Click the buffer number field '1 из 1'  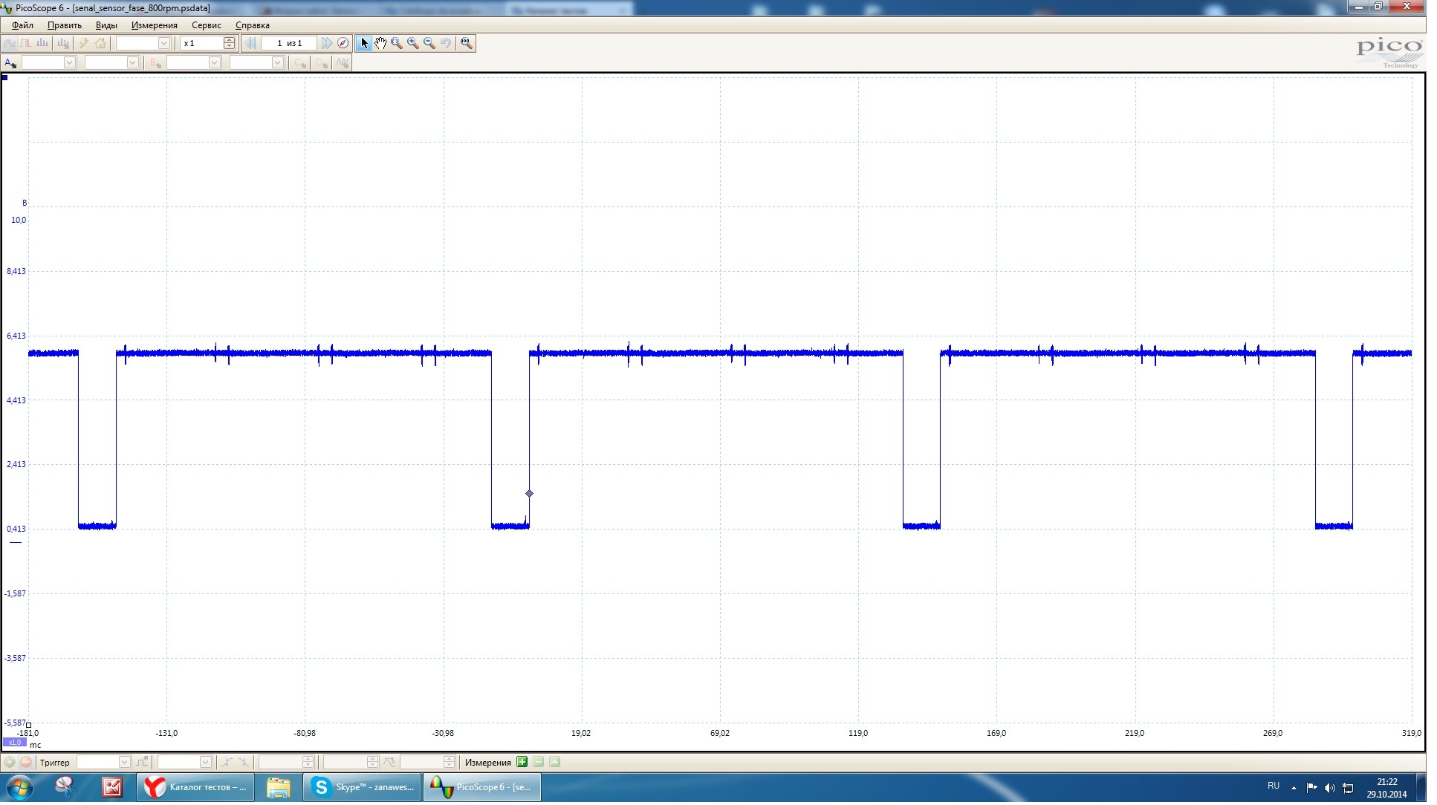[x=289, y=43]
